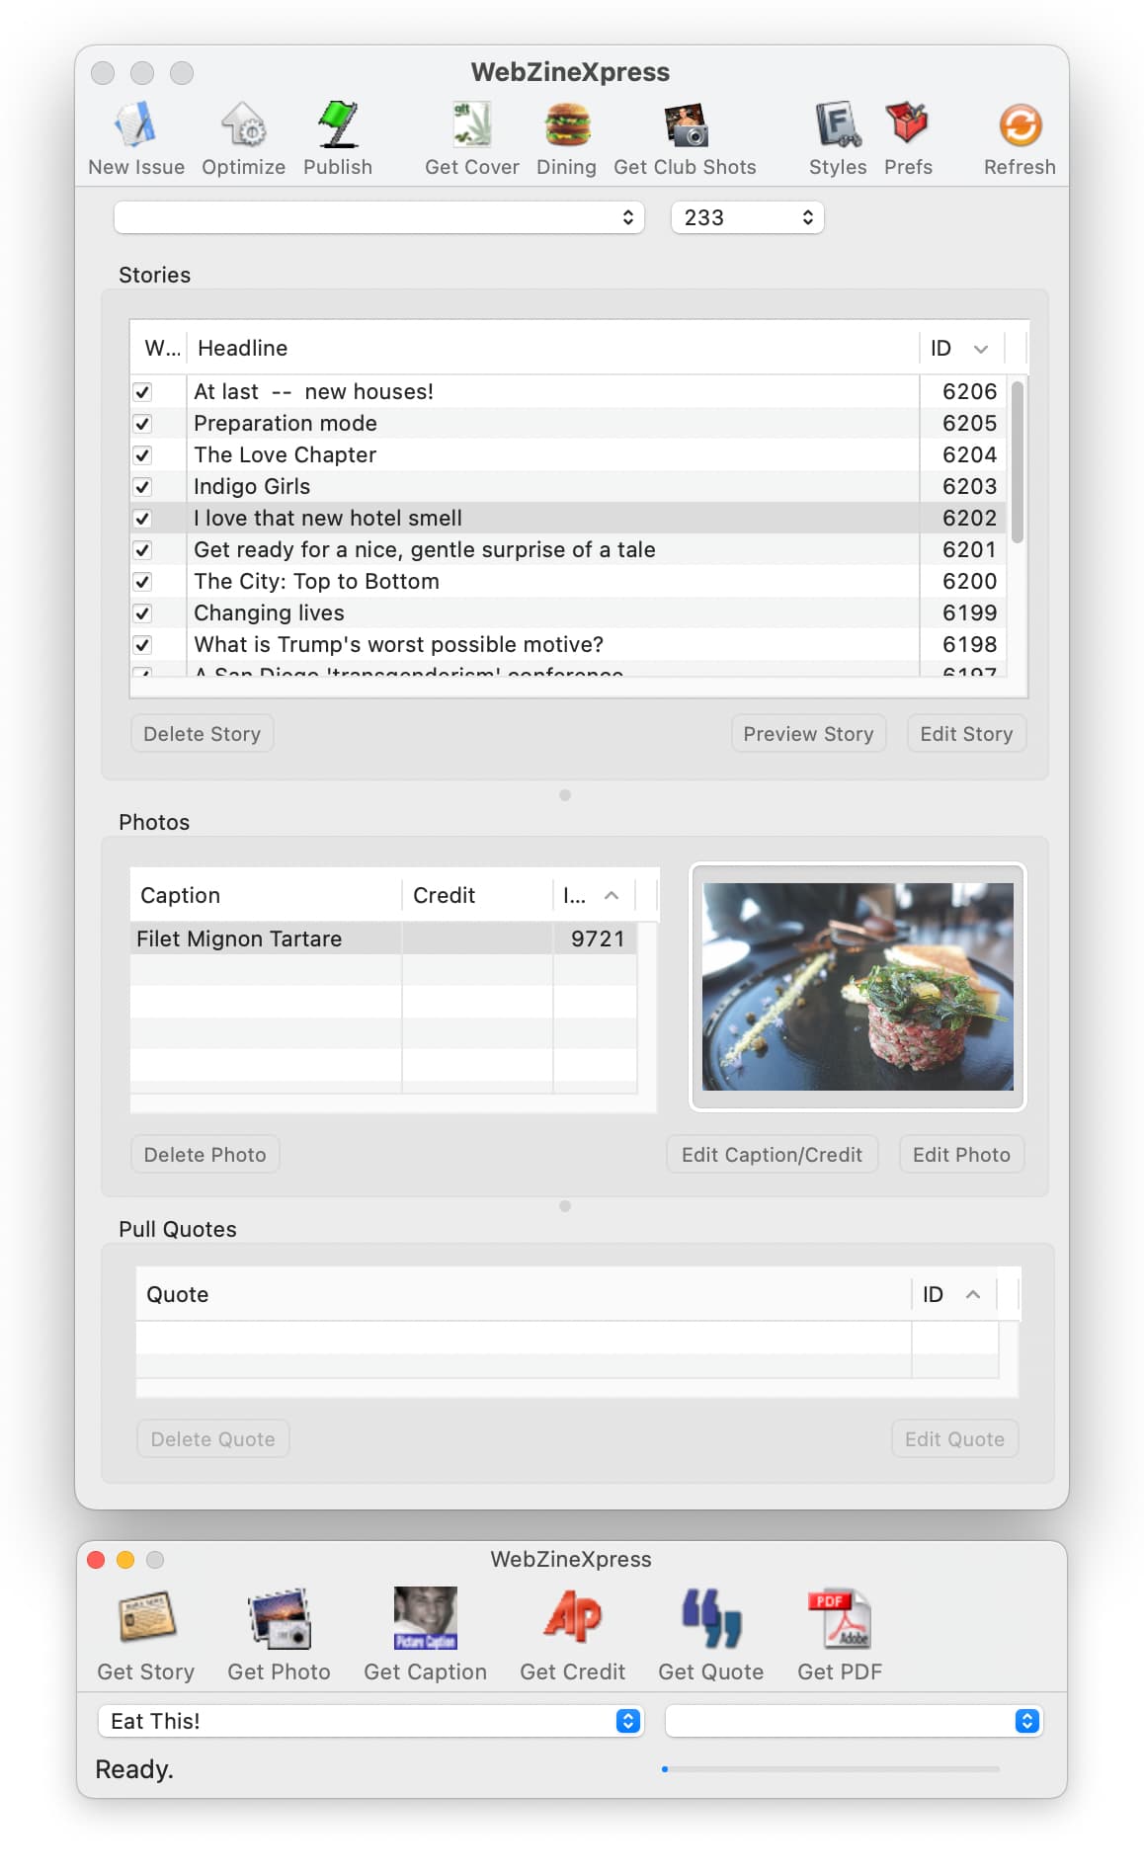Open the issue number 233 dropdown
Screen dimensions: 1144x1875
[747, 217]
